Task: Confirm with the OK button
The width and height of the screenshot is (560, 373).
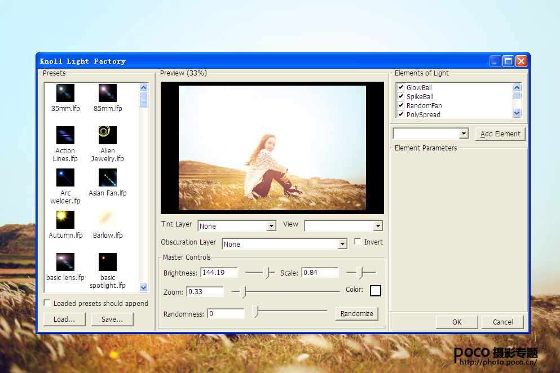Action: click(x=457, y=322)
